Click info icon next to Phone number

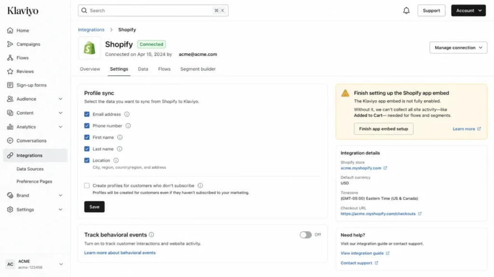coord(128,126)
